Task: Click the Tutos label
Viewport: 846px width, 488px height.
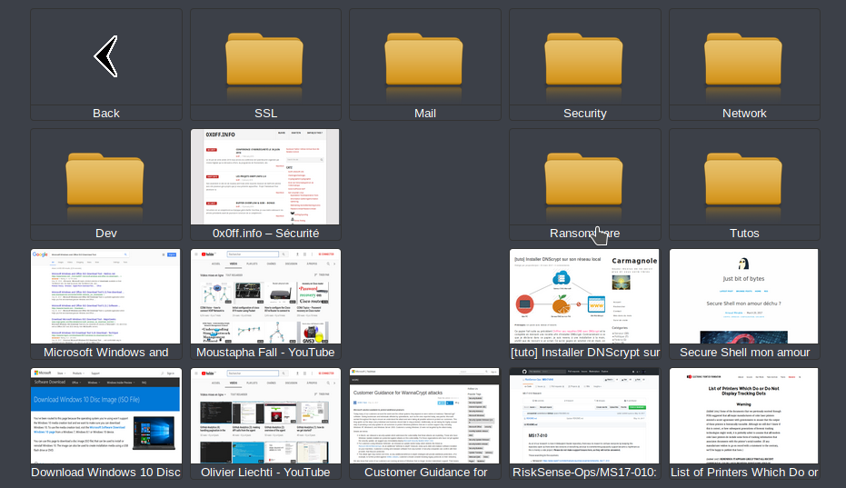Action: pos(744,234)
